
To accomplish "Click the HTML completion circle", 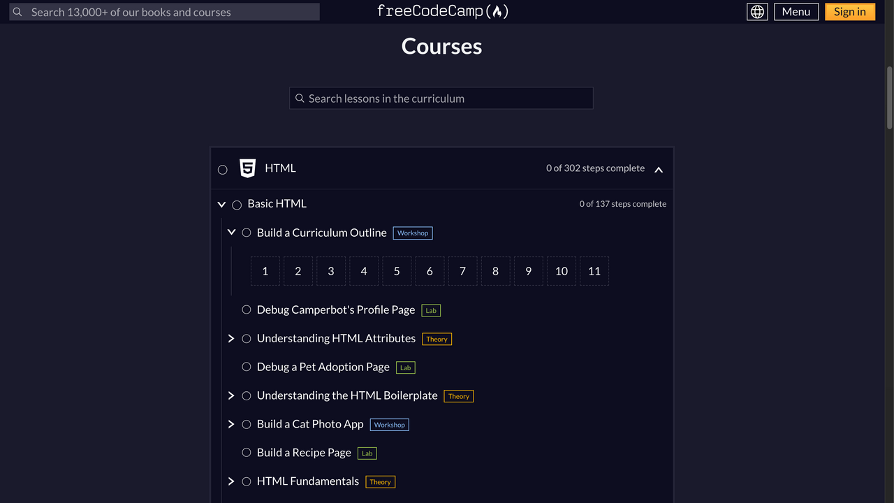I will pos(223,169).
